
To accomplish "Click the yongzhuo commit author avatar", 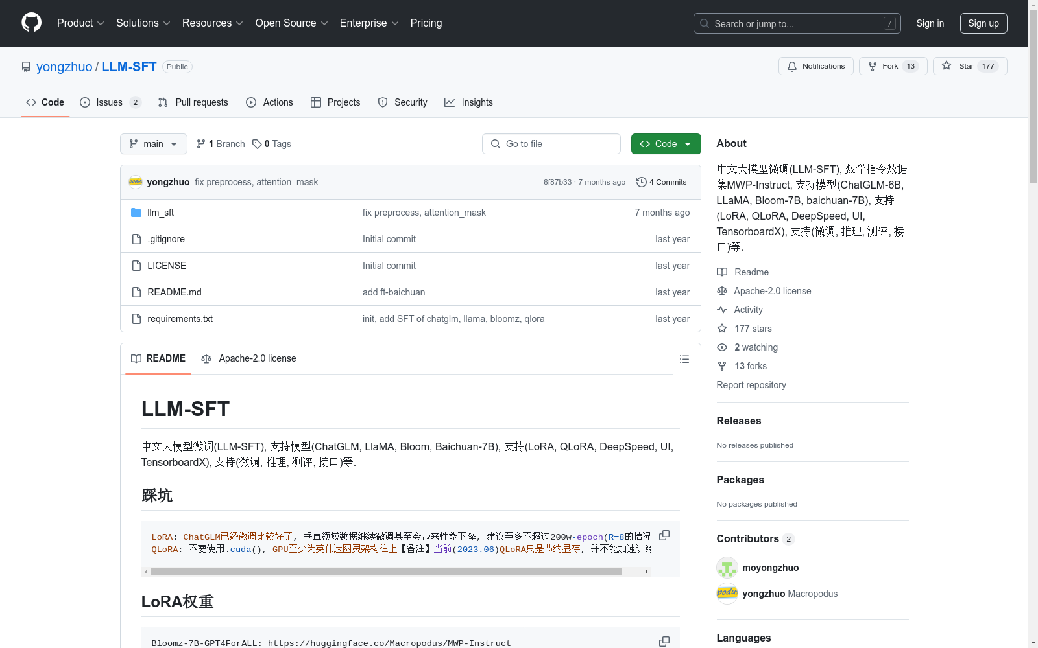I will 136,182.
